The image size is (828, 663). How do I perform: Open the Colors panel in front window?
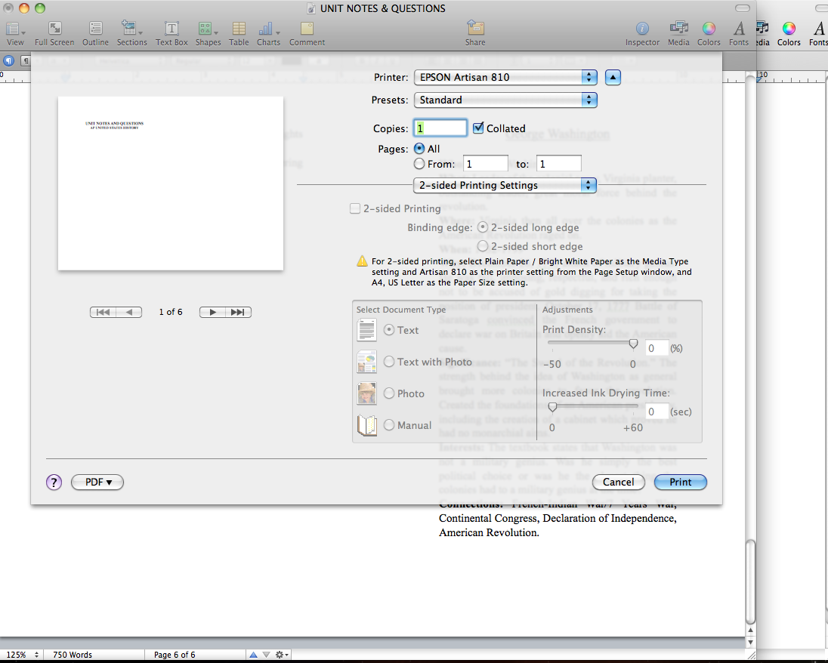click(x=709, y=34)
